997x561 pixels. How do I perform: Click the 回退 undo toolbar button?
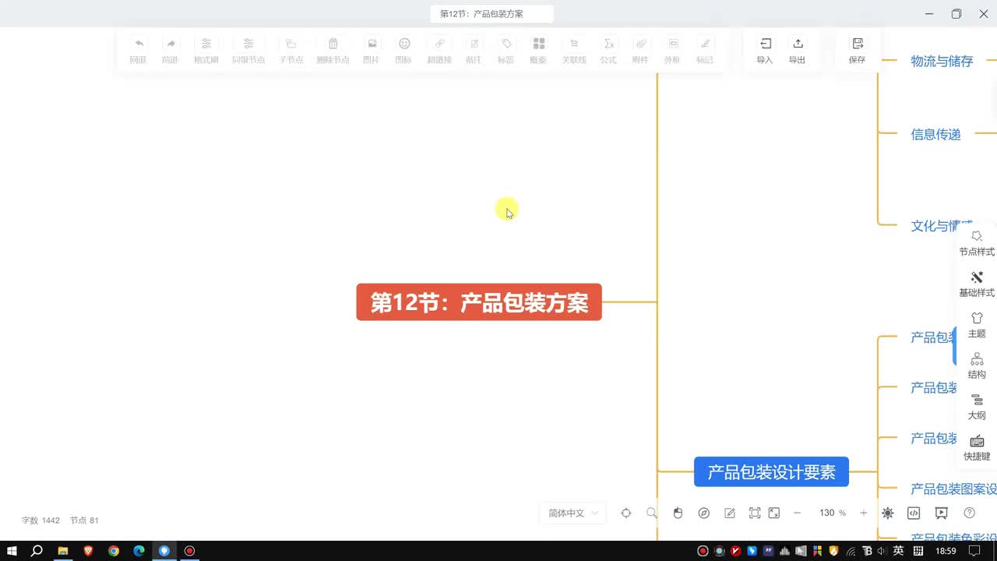tap(138, 51)
